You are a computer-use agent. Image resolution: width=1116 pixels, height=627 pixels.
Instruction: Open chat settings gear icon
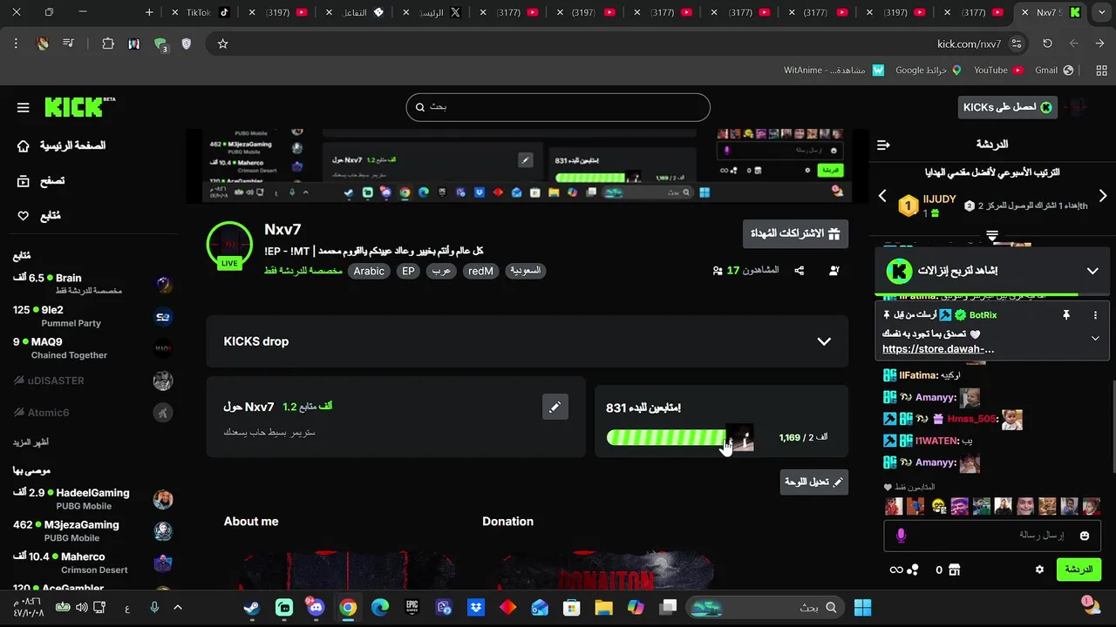(x=1039, y=570)
